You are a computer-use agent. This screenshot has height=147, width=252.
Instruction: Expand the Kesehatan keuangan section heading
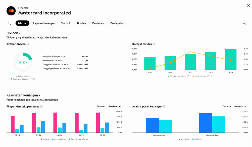click(x=23, y=95)
